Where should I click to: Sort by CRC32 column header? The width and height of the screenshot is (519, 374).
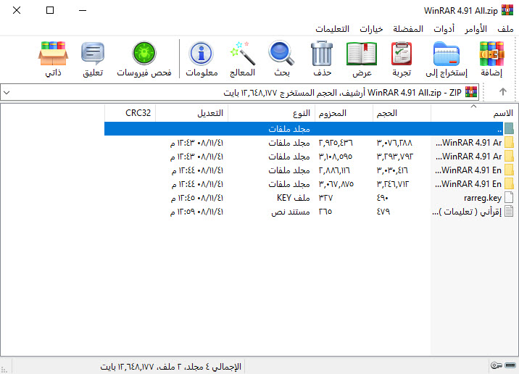[130, 113]
